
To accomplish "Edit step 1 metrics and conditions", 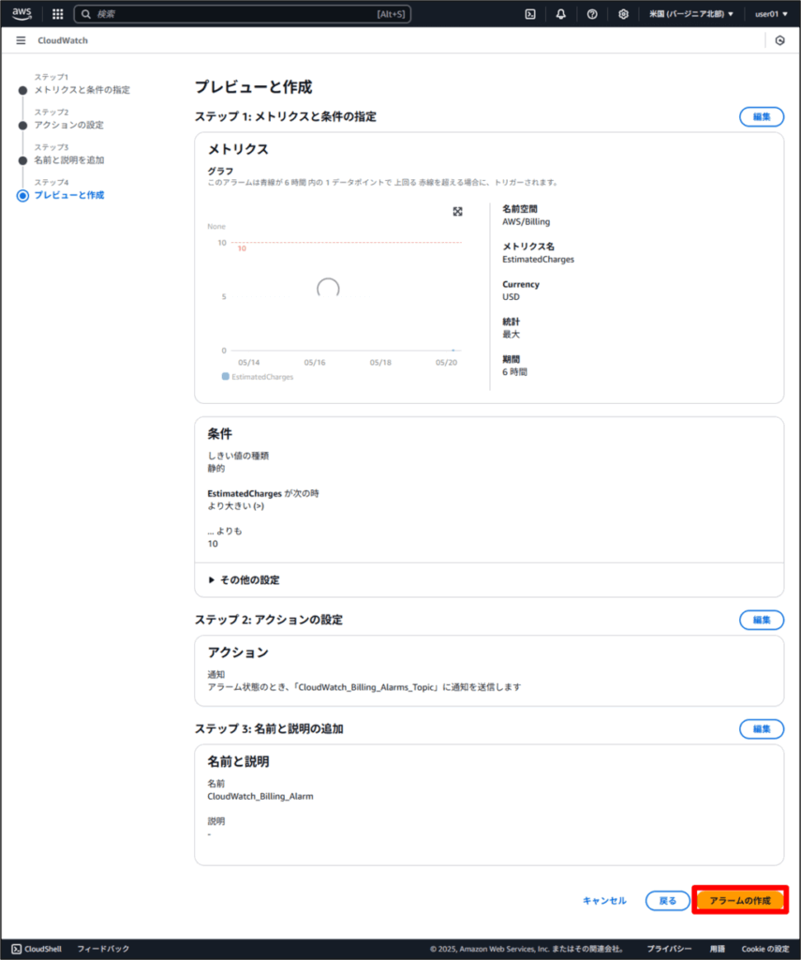I will tap(762, 116).
